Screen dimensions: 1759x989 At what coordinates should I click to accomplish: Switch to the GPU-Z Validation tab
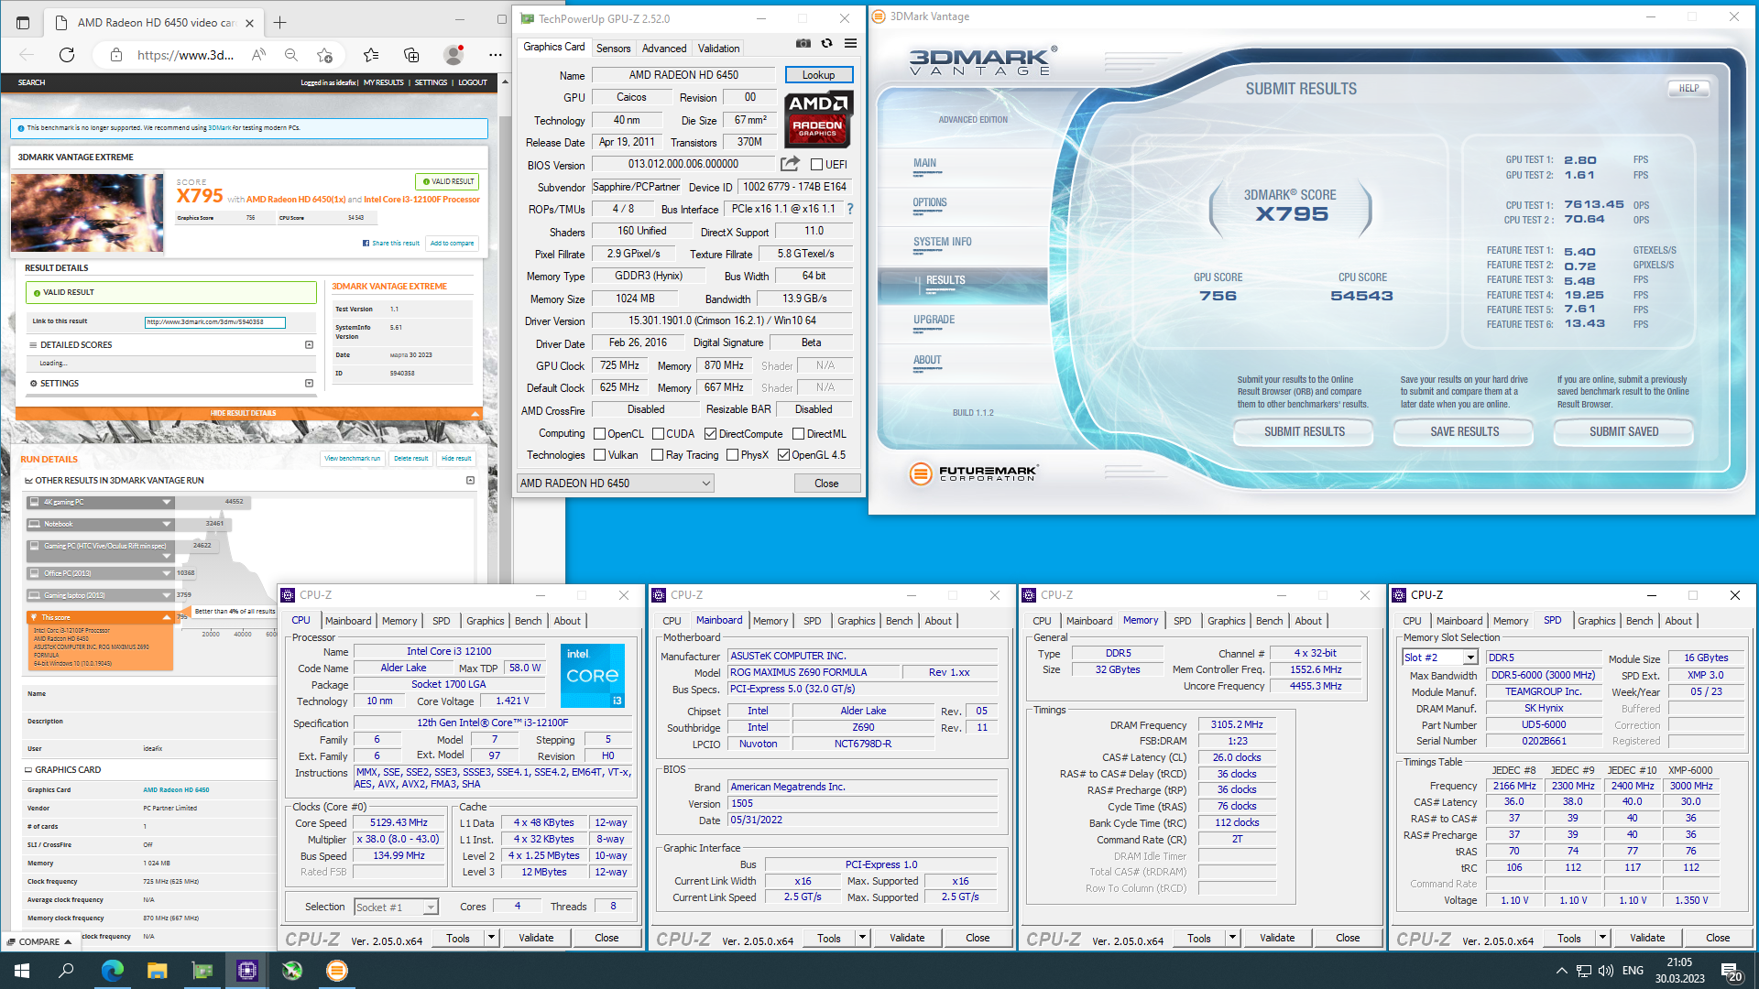718,49
